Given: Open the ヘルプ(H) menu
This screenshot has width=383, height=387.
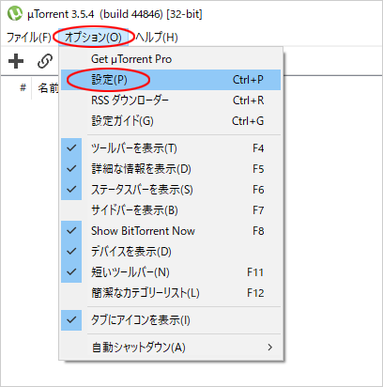Looking at the screenshot, I should (157, 38).
